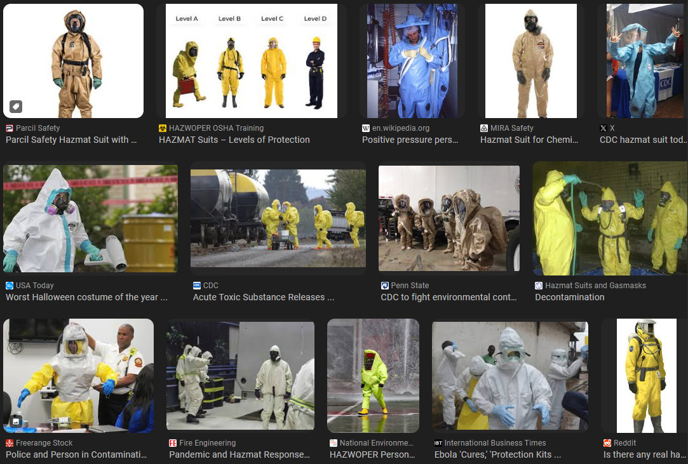Click the MIRA Safety favicon
688x464 pixels.
point(484,128)
